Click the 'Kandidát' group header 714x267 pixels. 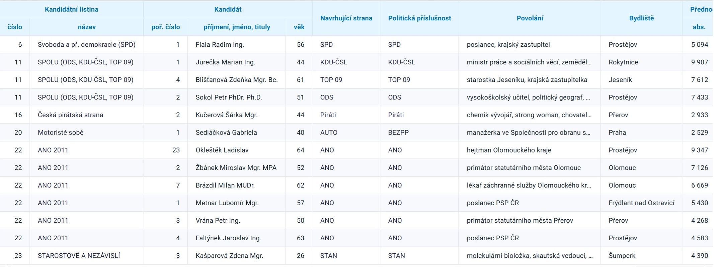(228, 9)
